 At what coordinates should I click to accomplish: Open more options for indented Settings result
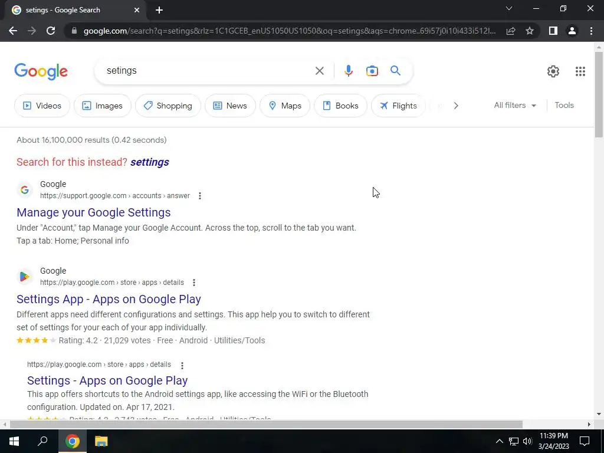182,365
